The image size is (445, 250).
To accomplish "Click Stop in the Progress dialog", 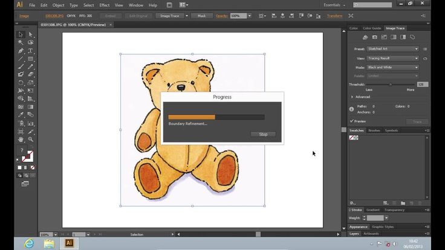I will (263, 134).
